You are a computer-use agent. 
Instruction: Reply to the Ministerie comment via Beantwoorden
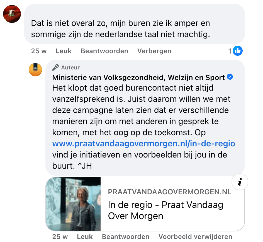tap(126, 237)
